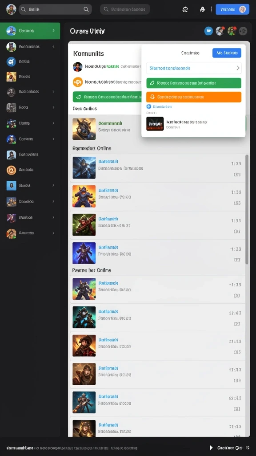The image size is (256, 456).
Task: Click the green checkmark button in the Komuniits panel
Action: click(107, 97)
